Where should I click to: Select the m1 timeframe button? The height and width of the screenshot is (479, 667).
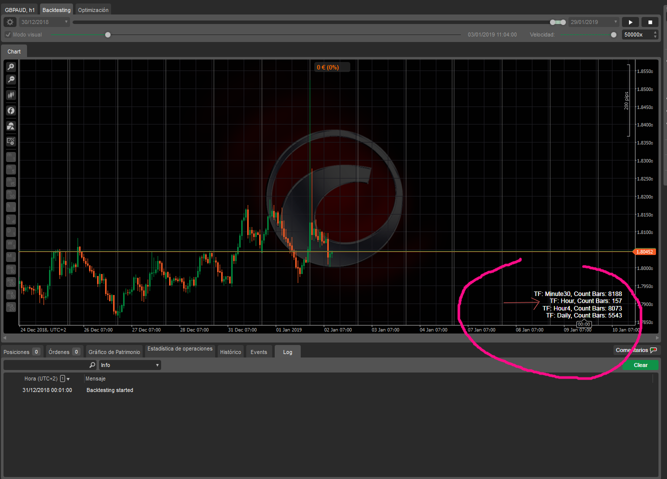pos(11,157)
